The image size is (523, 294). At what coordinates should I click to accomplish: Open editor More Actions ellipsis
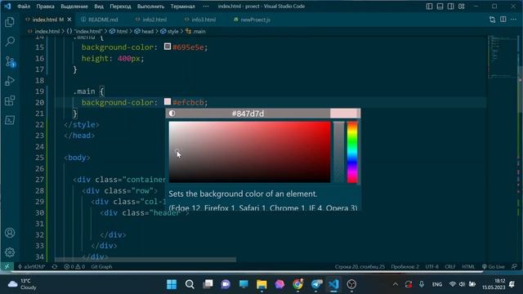click(x=514, y=20)
